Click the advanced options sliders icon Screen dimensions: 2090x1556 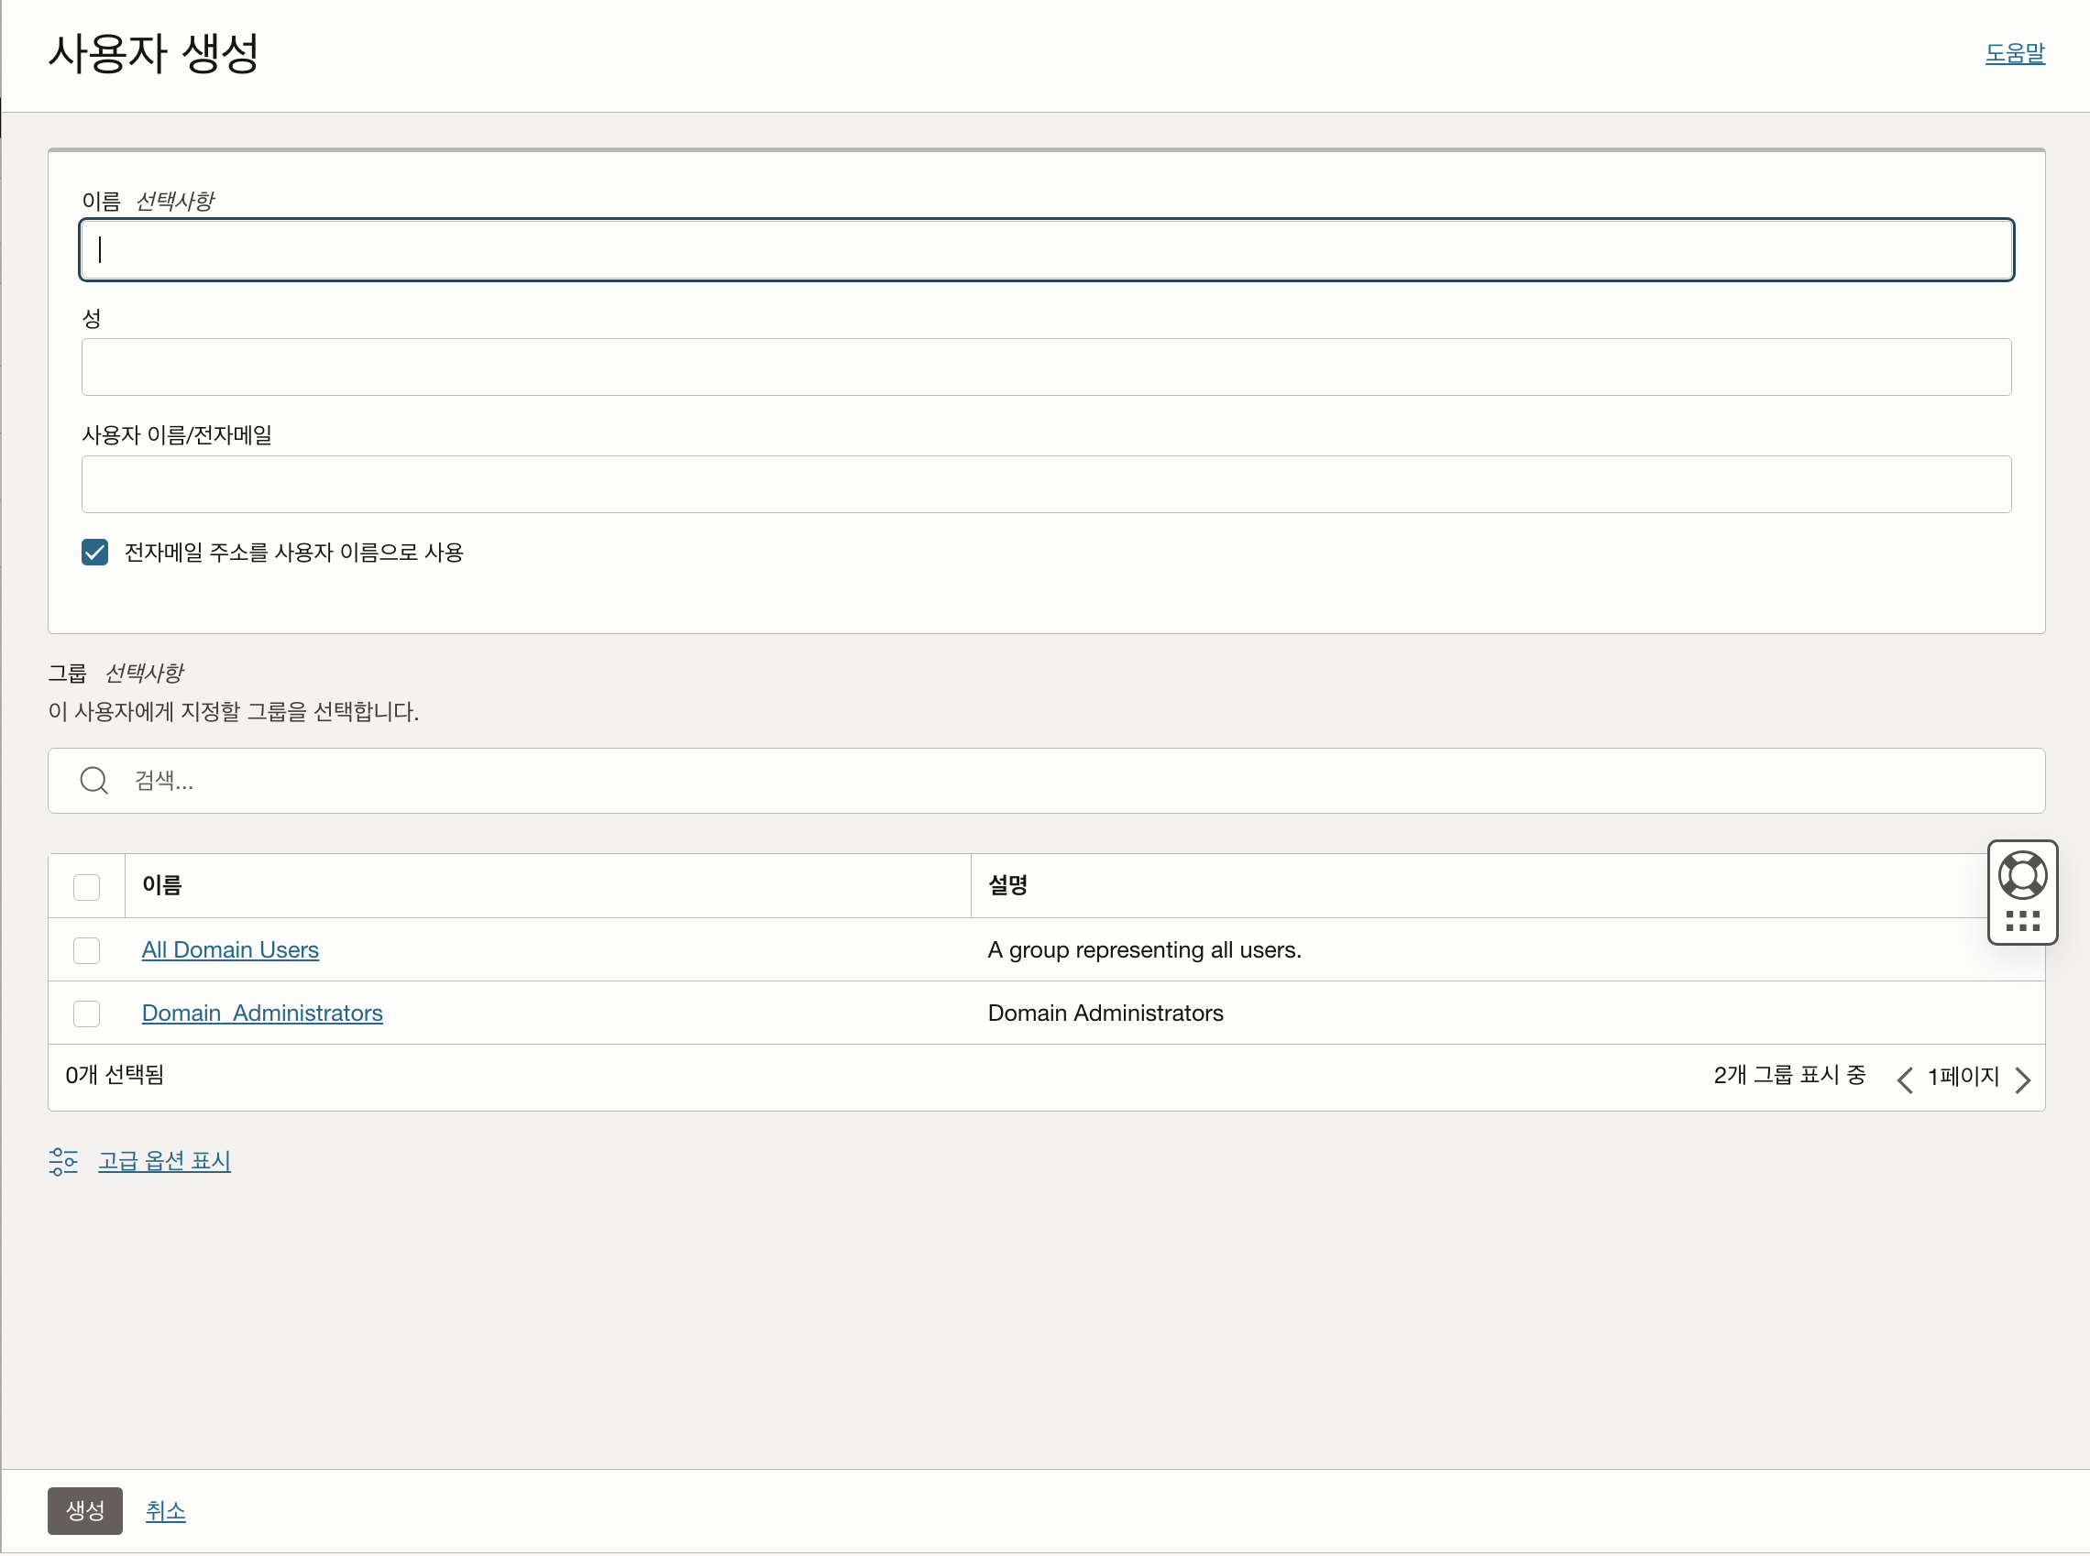coord(63,1161)
